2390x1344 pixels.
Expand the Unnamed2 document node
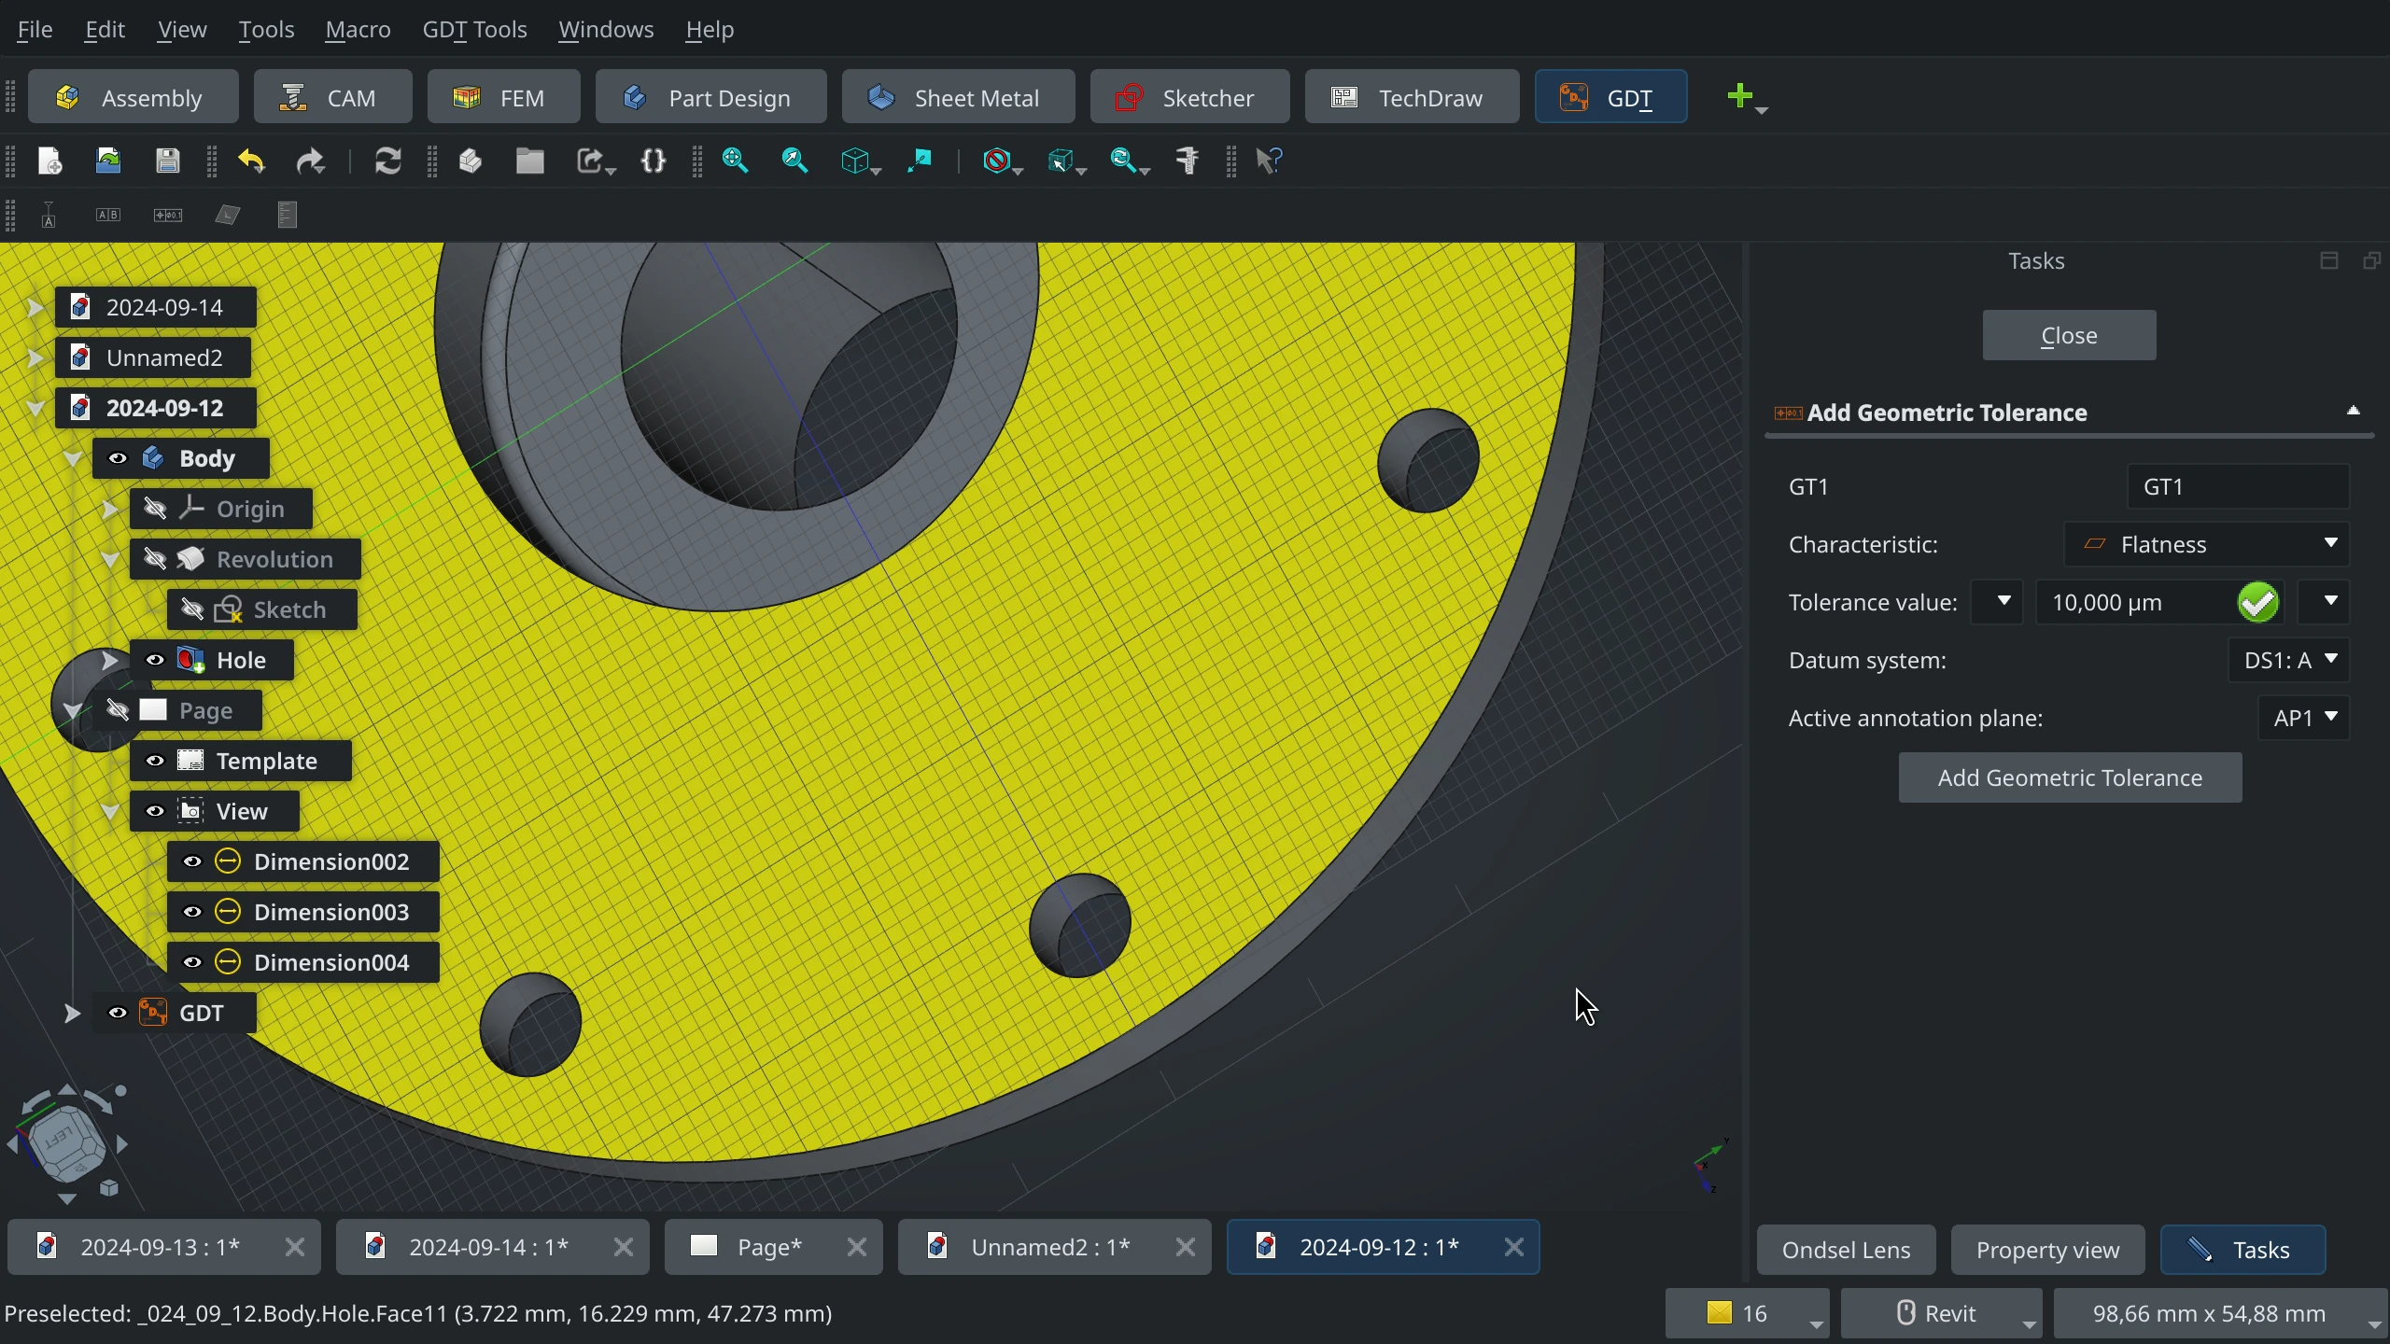click(35, 357)
